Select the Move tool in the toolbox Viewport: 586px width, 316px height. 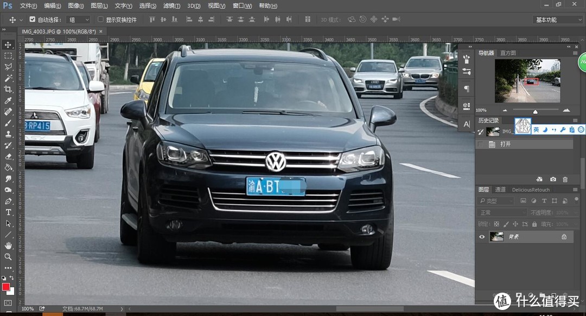coord(8,45)
